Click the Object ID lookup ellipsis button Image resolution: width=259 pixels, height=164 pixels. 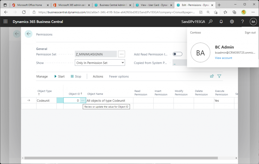coord(83,100)
